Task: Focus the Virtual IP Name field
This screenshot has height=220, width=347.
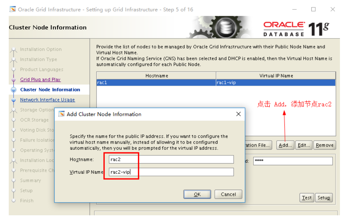Action: [171, 172]
